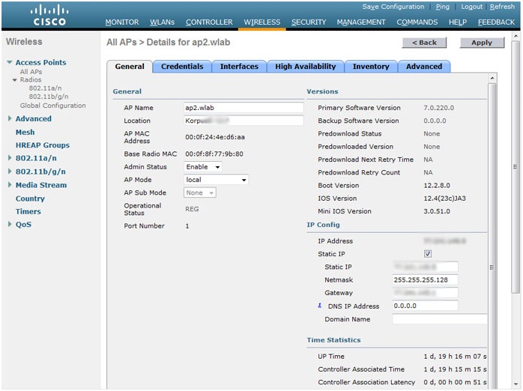This screenshot has width=523, height=391.
Task: Click IOS Version value 12.4(23c)JA3
Action: click(444, 198)
